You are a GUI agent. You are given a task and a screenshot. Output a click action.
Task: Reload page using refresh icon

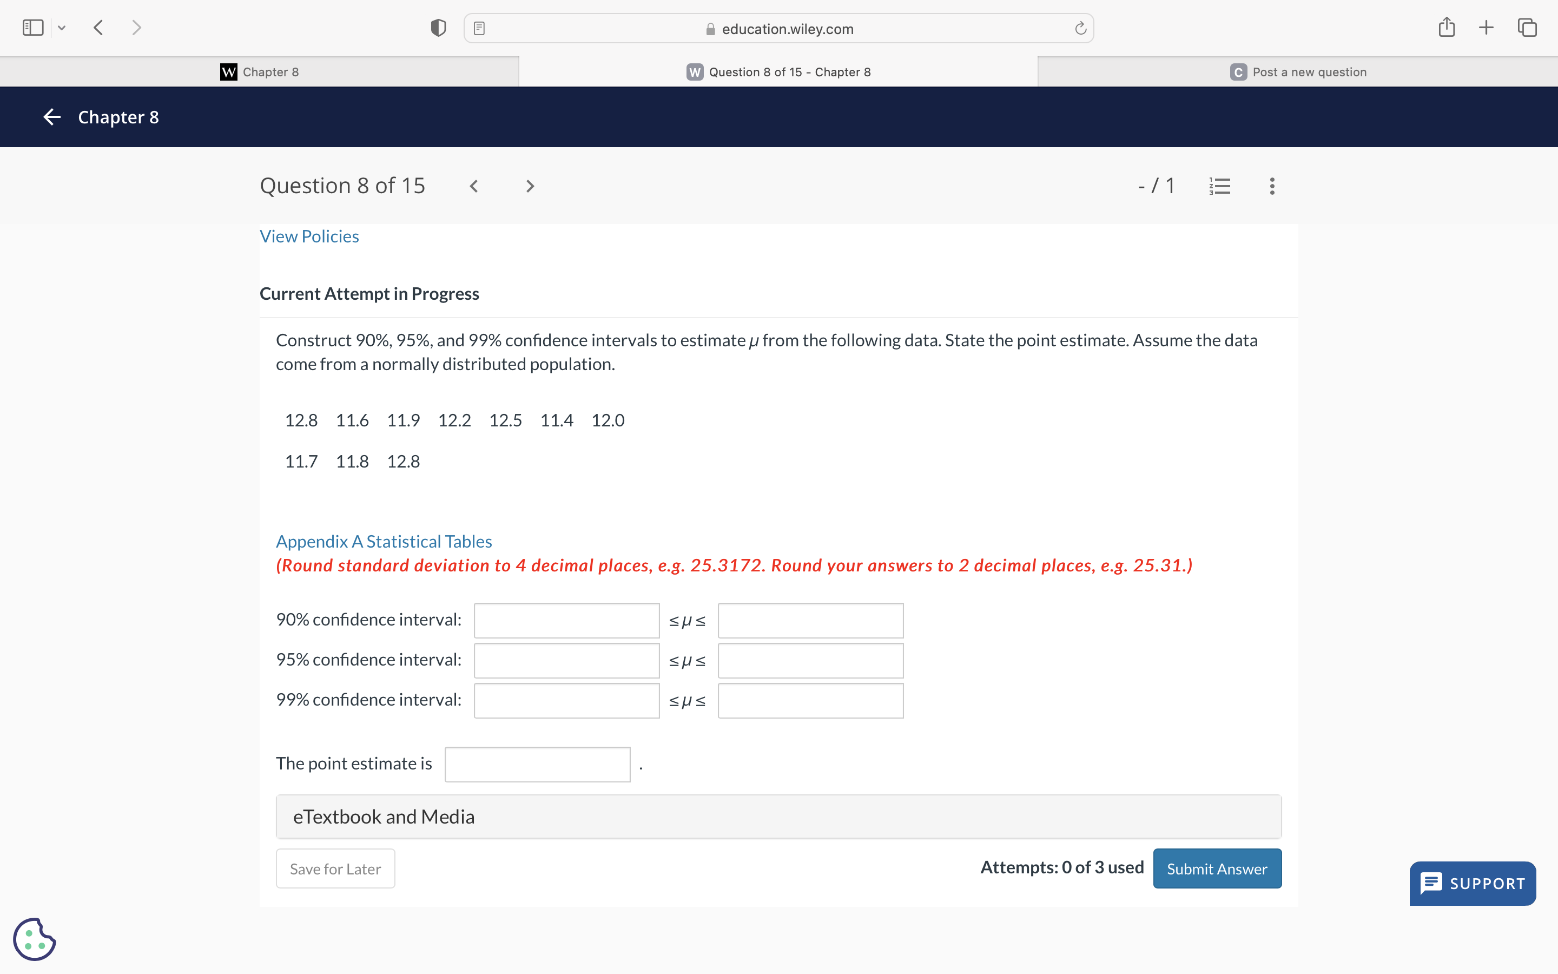1080,28
